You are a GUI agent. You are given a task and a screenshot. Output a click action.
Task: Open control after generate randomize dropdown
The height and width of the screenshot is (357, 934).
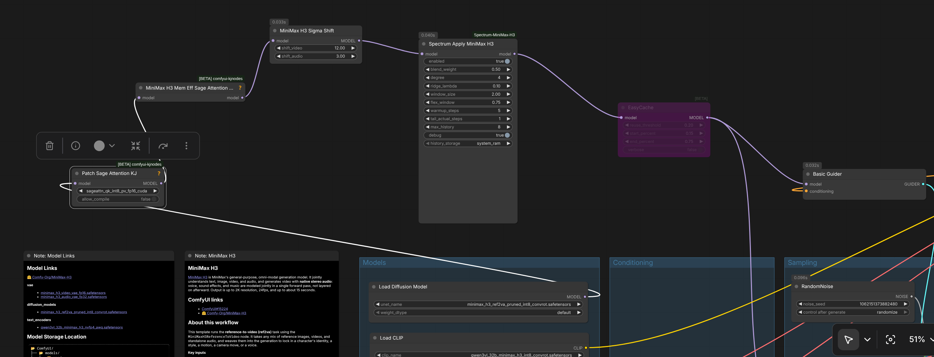pos(852,312)
